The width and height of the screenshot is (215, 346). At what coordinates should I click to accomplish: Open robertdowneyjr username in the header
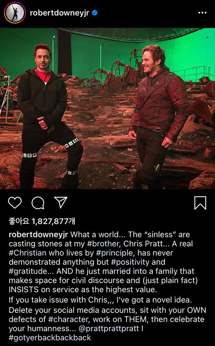pyautogui.click(x=60, y=13)
